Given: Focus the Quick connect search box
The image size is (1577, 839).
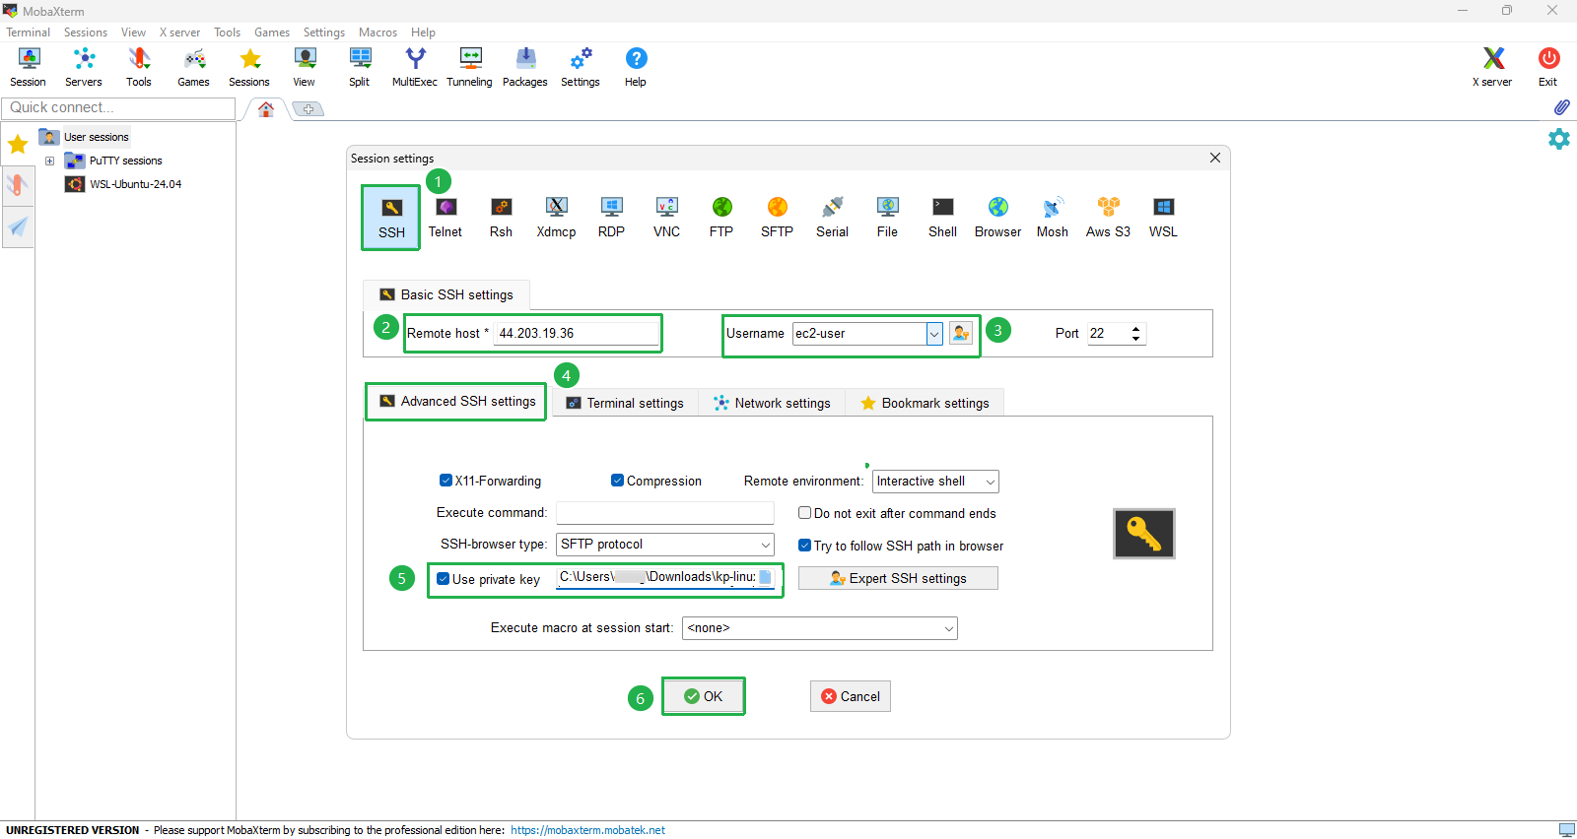Looking at the screenshot, I should (118, 107).
